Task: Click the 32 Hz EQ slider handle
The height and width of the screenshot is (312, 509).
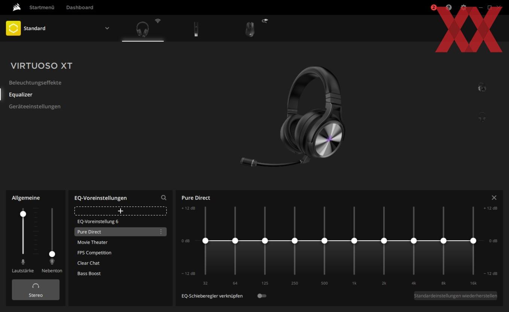Action: click(205, 241)
